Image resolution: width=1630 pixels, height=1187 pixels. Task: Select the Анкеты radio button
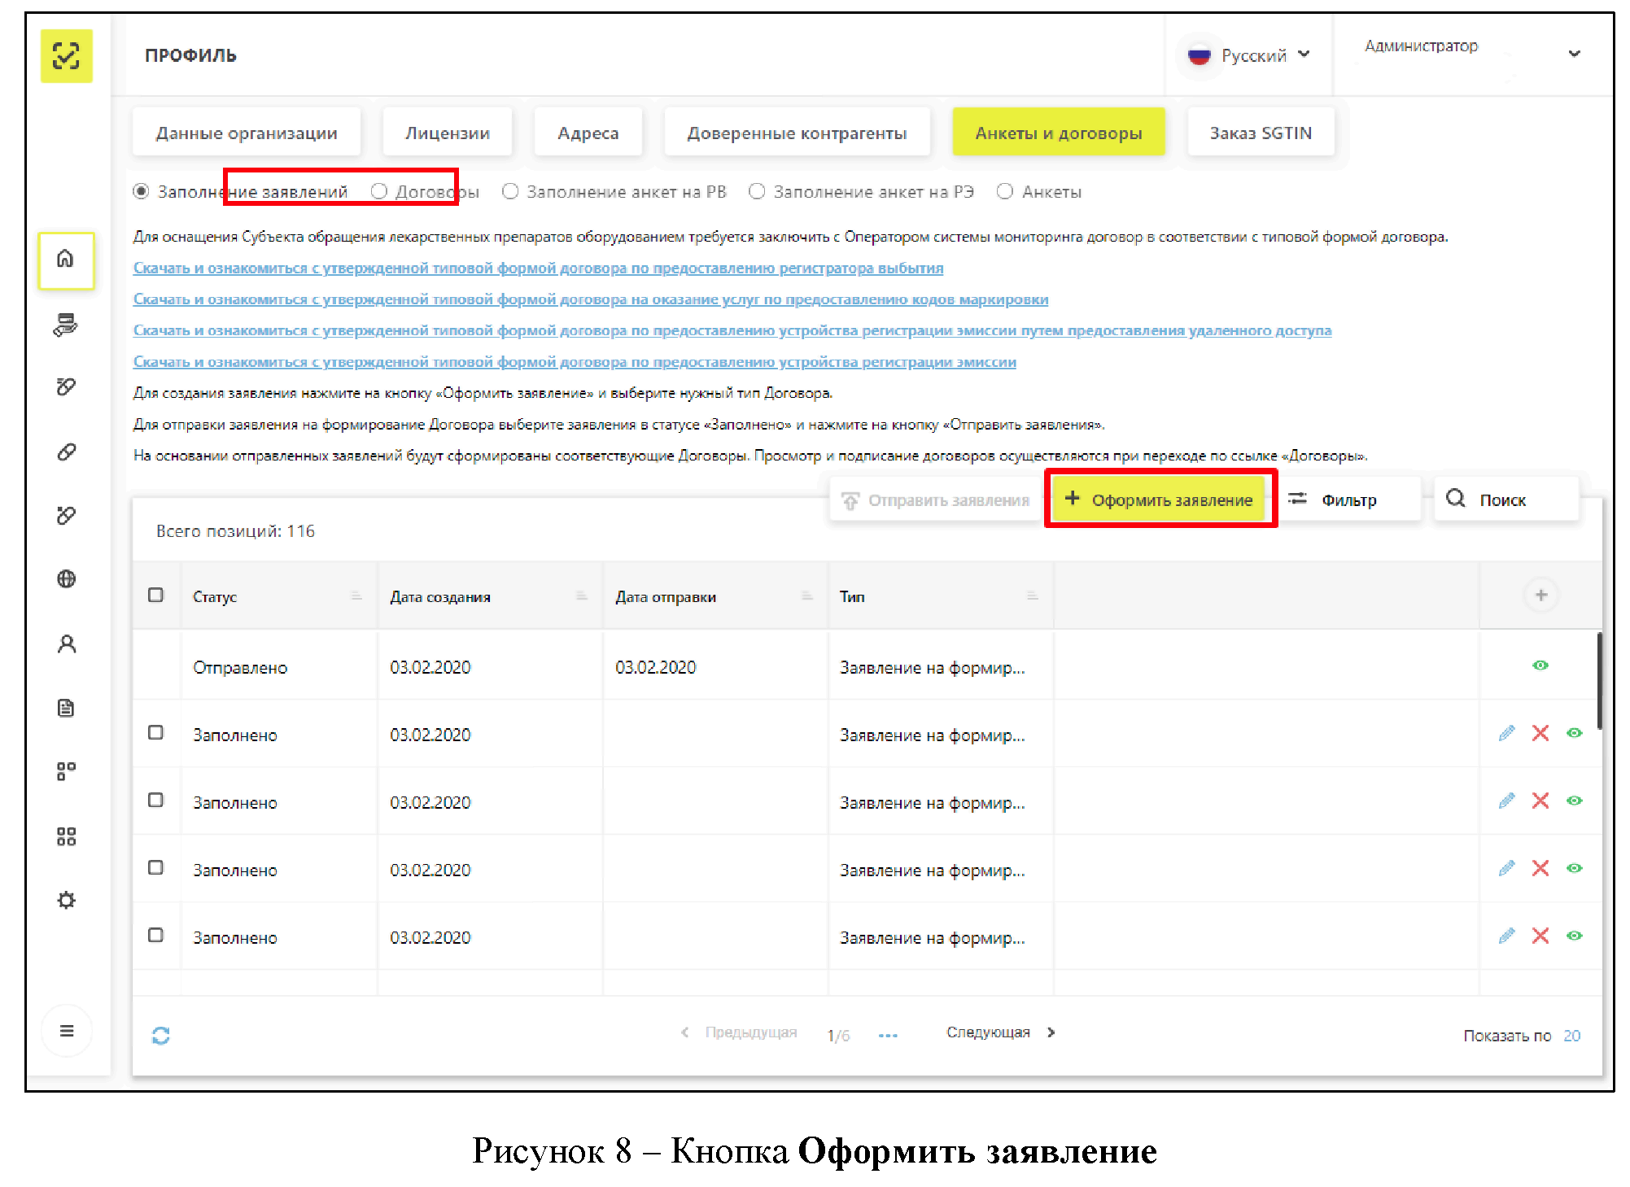1005,192
